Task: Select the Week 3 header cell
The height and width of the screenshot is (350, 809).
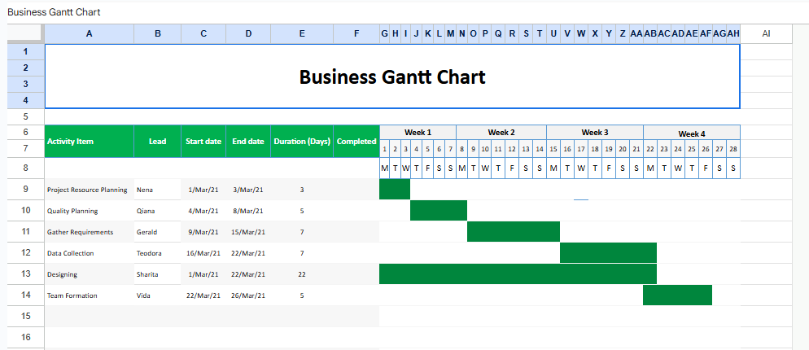Action: (x=594, y=132)
